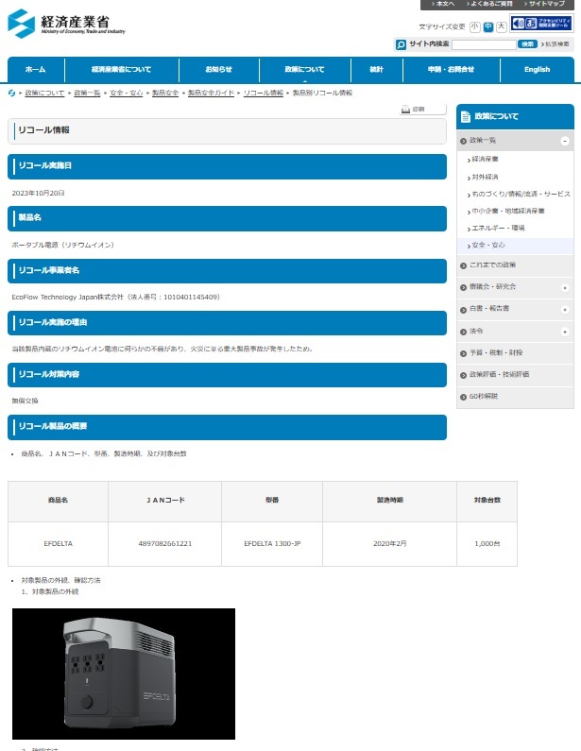Click the magnifier icon beside サイト内検索
Viewport: 581px width, 751px height.
point(401,44)
